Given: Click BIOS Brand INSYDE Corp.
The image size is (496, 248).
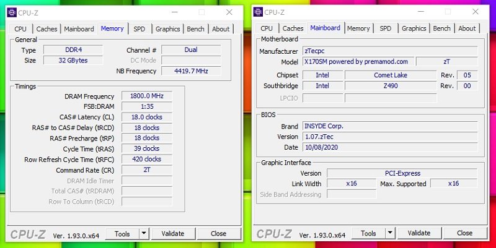Looking at the screenshot, I should tap(390, 126).
